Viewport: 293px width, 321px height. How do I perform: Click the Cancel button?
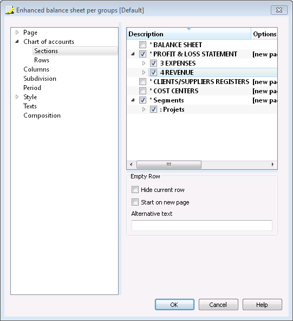click(218, 305)
